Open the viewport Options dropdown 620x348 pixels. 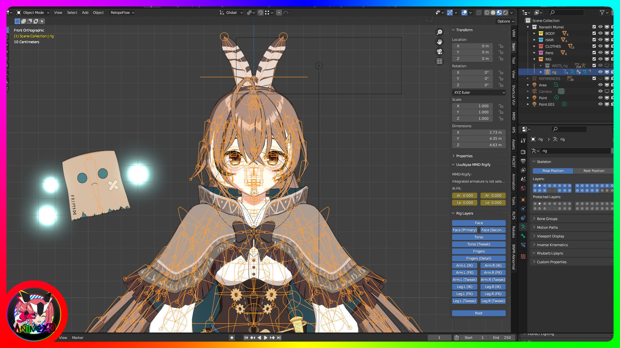click(x=505, y=21)
